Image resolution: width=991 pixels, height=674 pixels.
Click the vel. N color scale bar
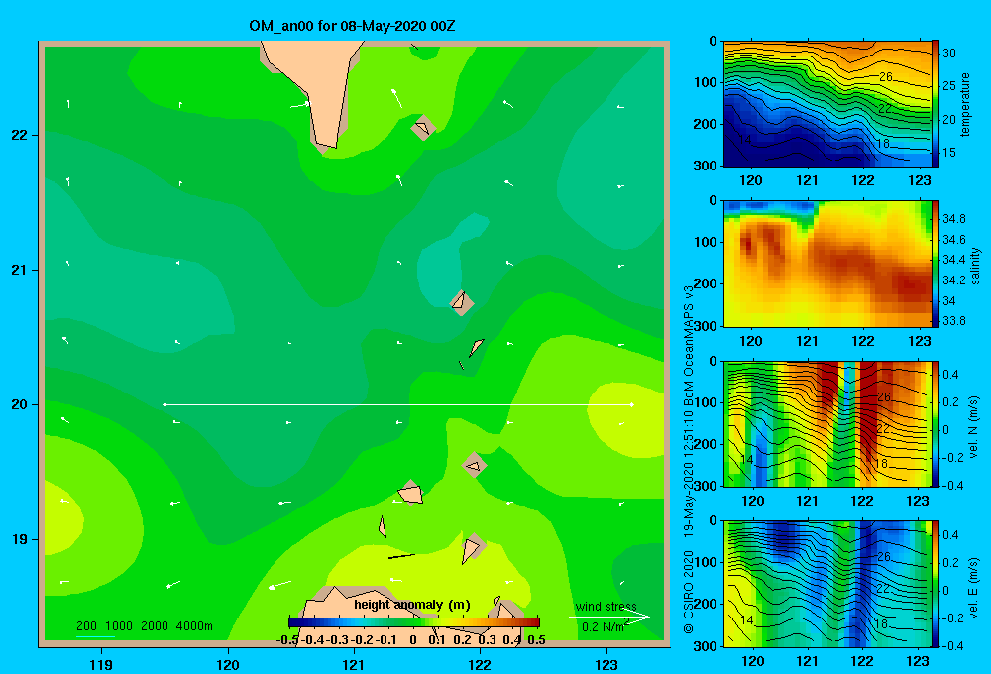(936, 423)
